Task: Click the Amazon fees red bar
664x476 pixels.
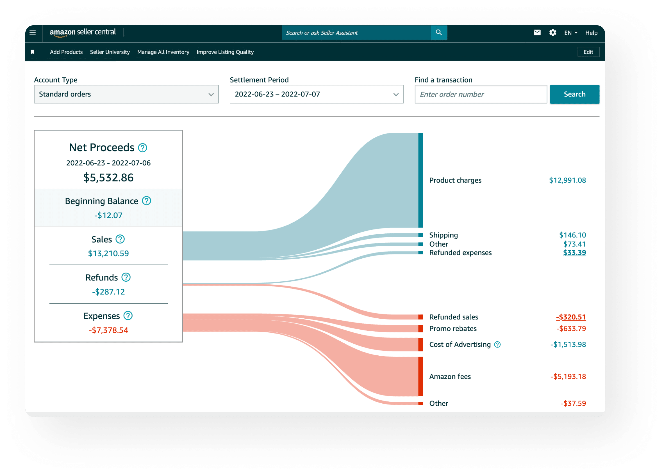Action: (420, 376)
